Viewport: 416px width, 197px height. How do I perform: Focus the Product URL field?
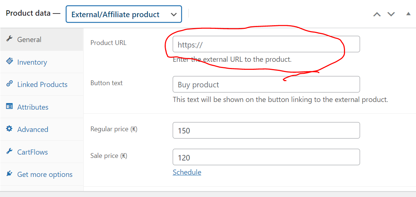point(266,44)
